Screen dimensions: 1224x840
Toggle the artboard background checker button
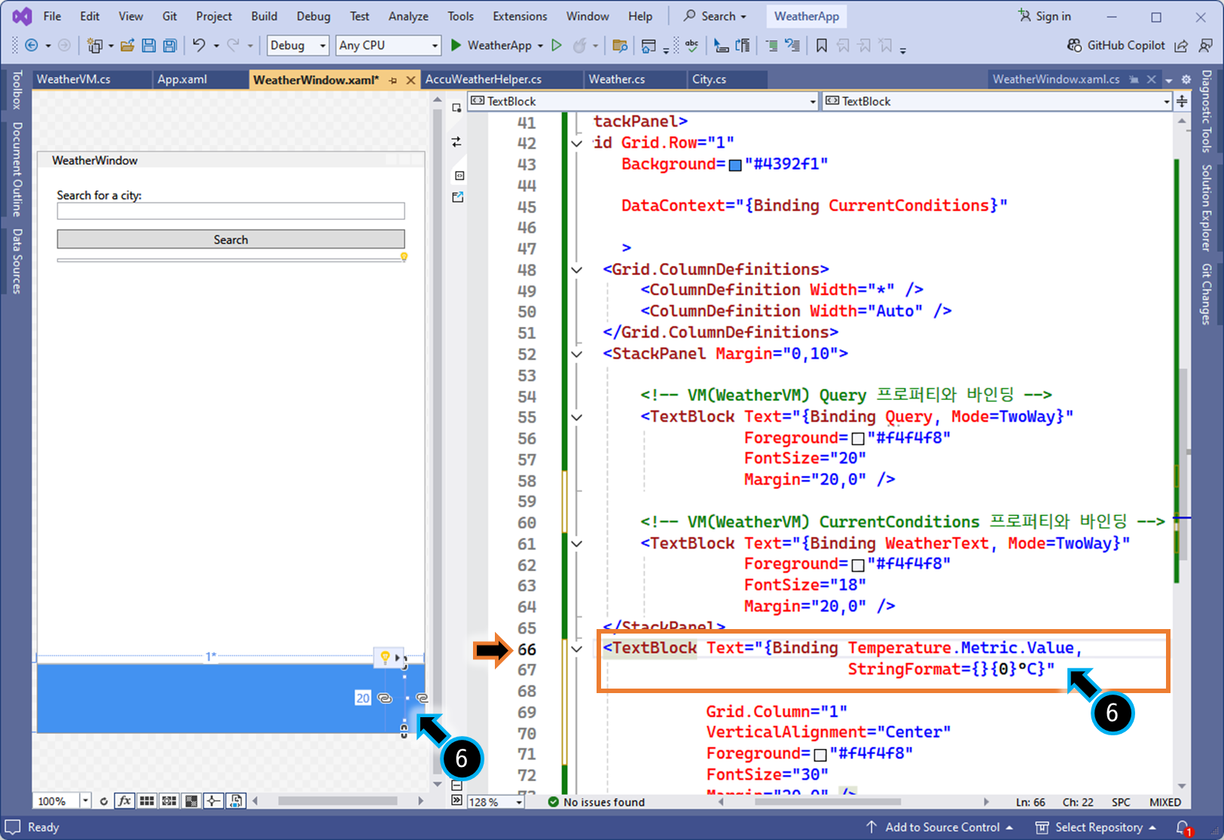(191, 801)
